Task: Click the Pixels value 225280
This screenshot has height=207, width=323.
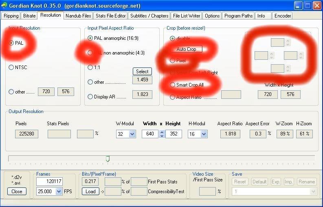Action: (26, 134)
